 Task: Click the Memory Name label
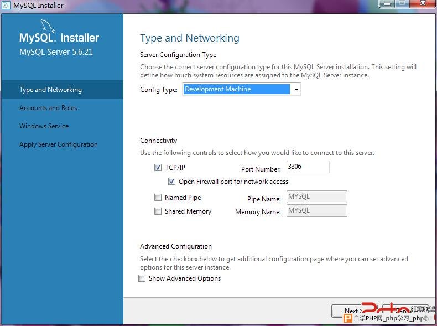[x=258, y=212]
